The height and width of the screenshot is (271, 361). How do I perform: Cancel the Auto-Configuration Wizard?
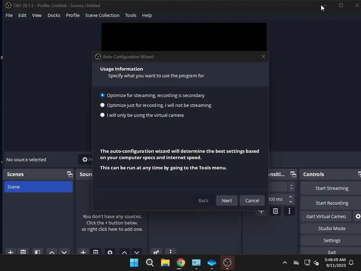(252, 200)
